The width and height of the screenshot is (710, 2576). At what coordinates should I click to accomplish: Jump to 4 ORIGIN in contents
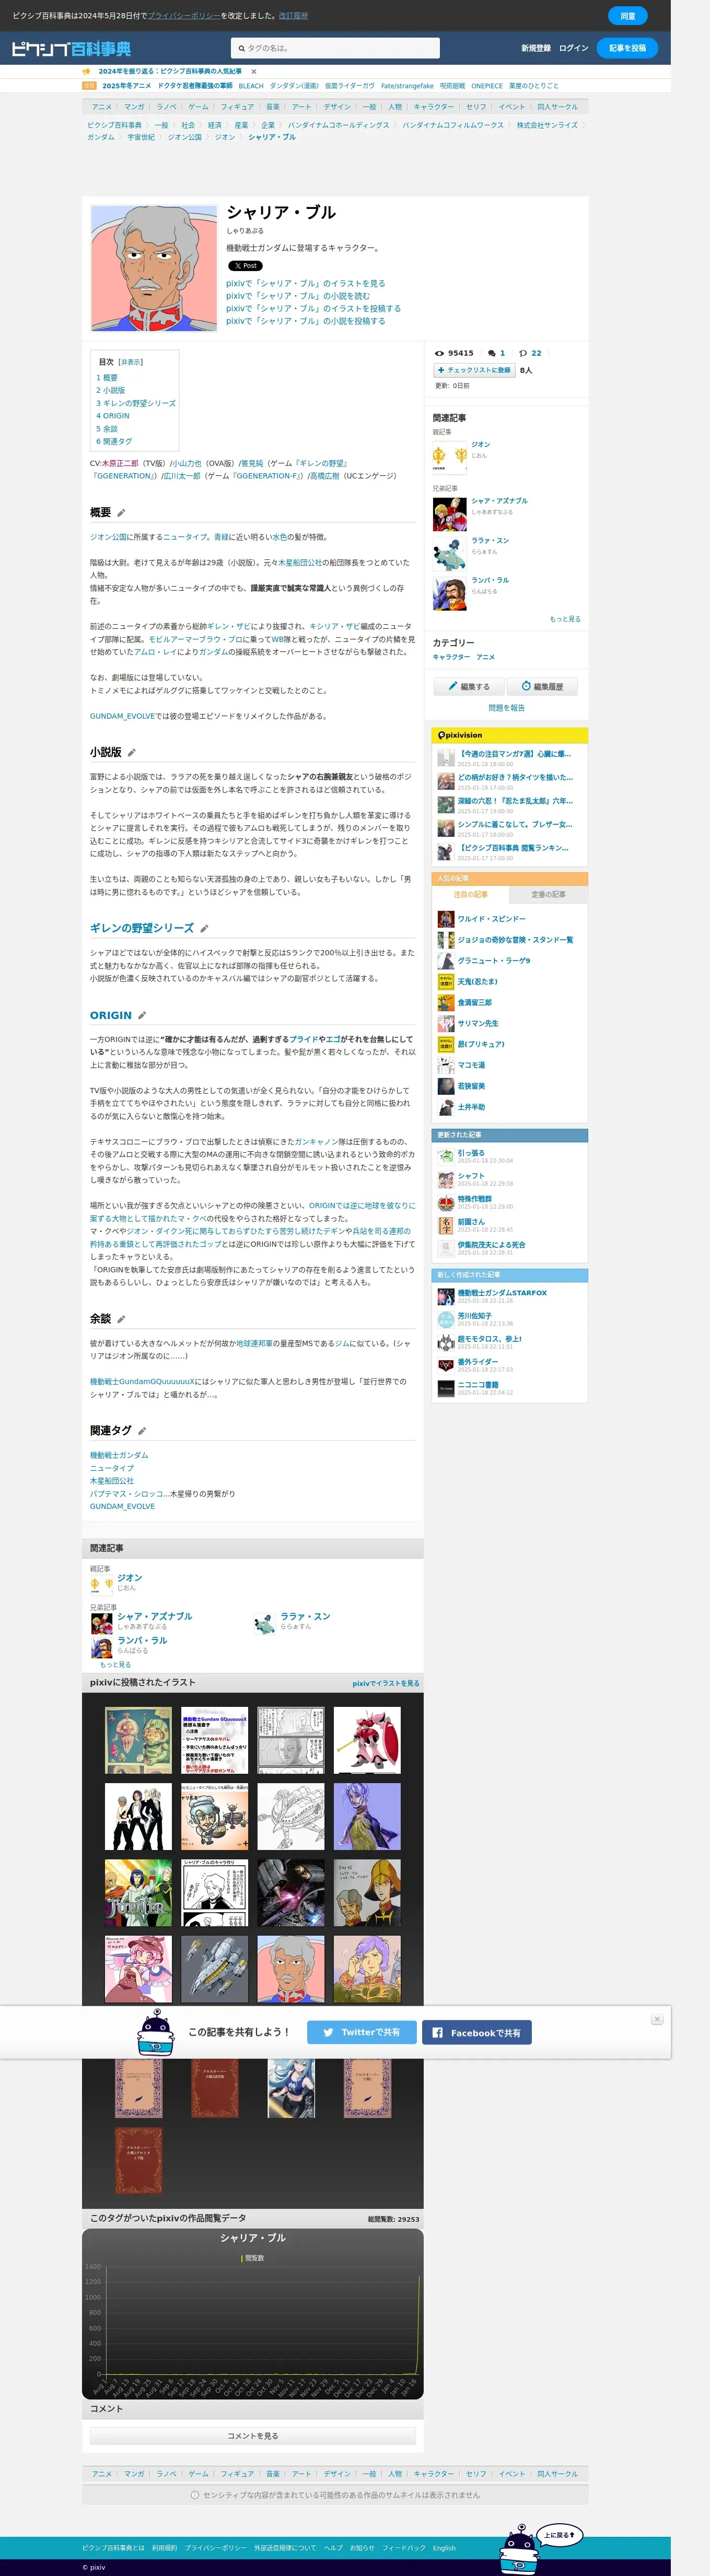113,416
